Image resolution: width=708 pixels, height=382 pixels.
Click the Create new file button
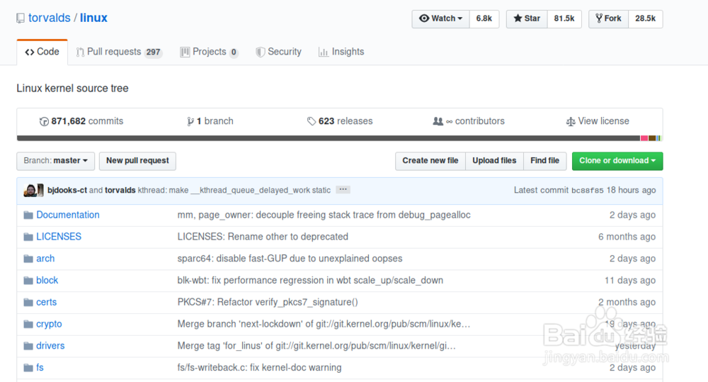point(430,161)
